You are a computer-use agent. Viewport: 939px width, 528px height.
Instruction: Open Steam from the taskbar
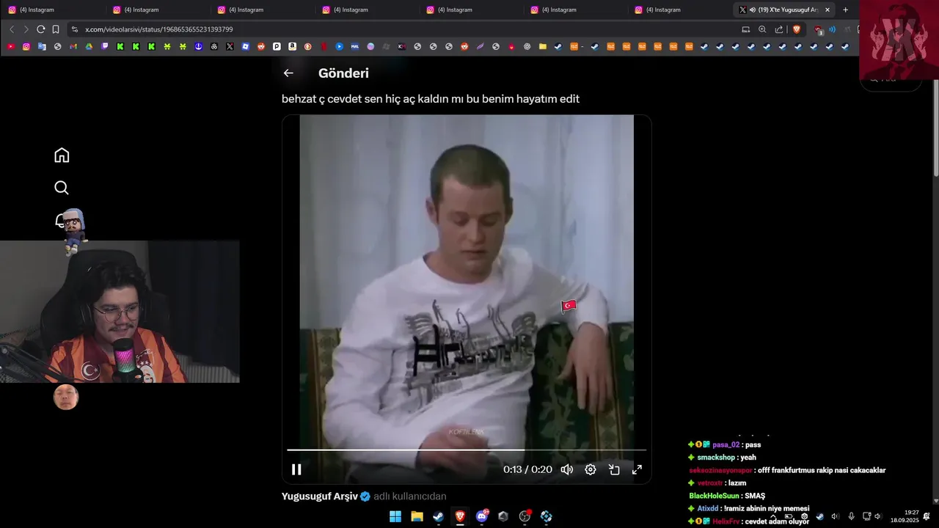[439, 516]
